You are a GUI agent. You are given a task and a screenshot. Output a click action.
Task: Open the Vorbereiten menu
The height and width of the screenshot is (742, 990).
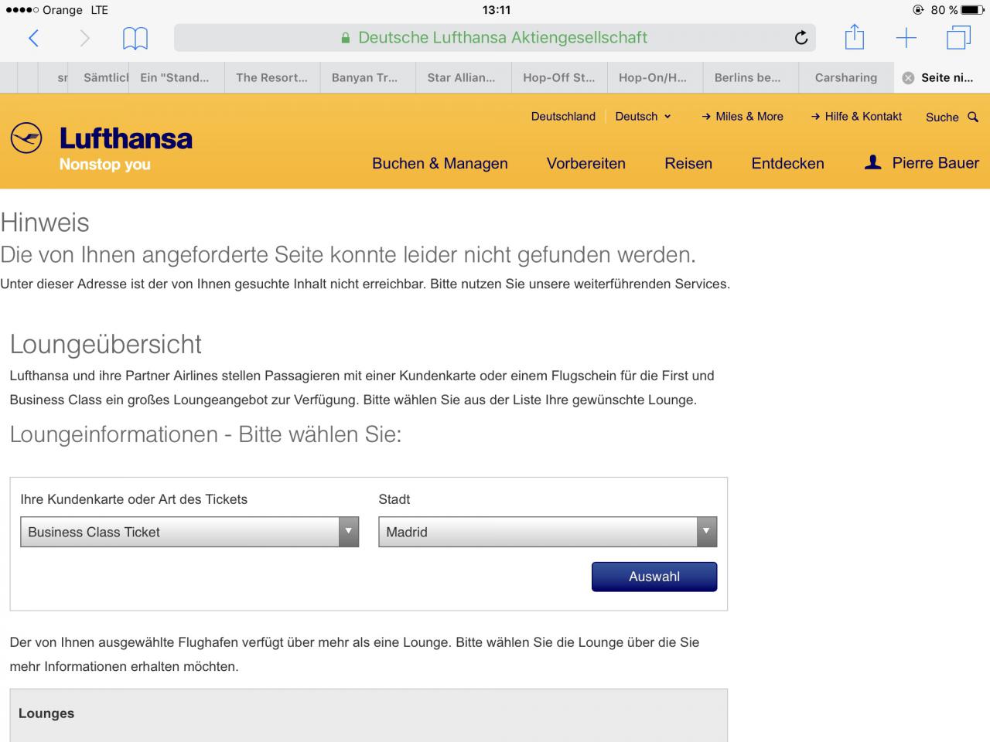click(x=586, y=163)
